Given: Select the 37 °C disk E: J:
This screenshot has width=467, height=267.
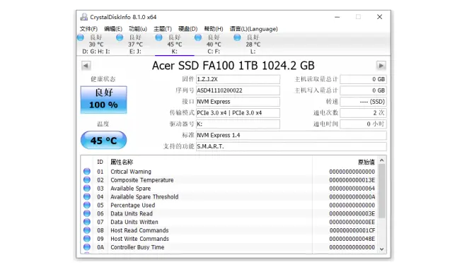Looking at the screenshot, I should (x=135, y=44).
